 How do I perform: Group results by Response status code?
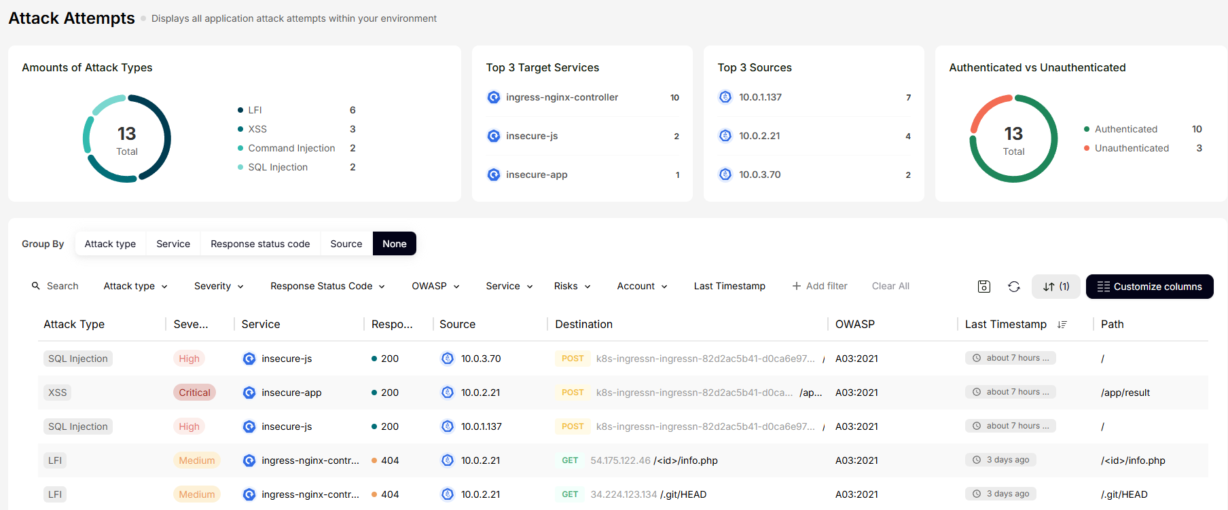tap(260, 244)
